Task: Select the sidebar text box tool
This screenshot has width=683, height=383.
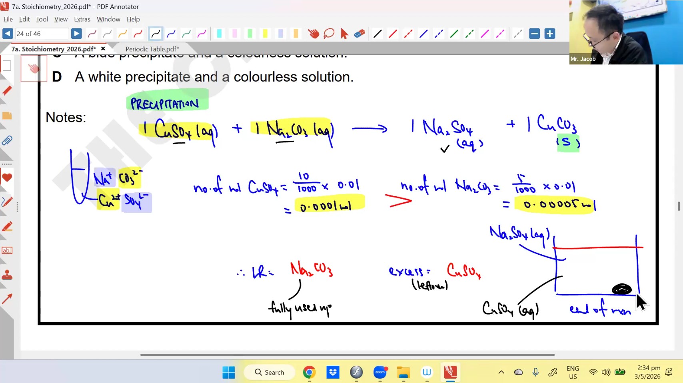Action: pyautogui.click(x=7, y=250)
